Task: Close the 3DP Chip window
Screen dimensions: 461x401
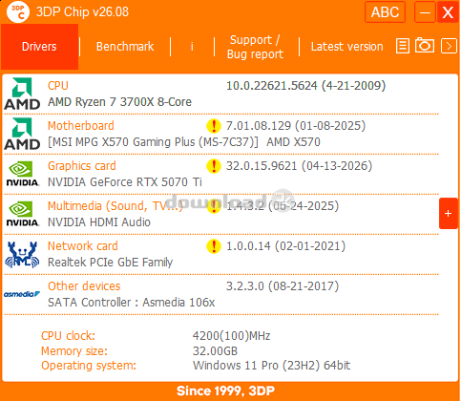Action: click(448, 12)
